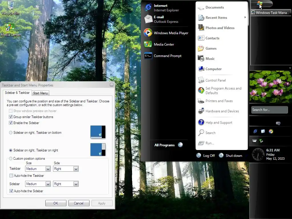Click Show Desktop quick launch icon
Image resolution: width=292 pixels, height=219 pixels.
click(x=263, y=131)
